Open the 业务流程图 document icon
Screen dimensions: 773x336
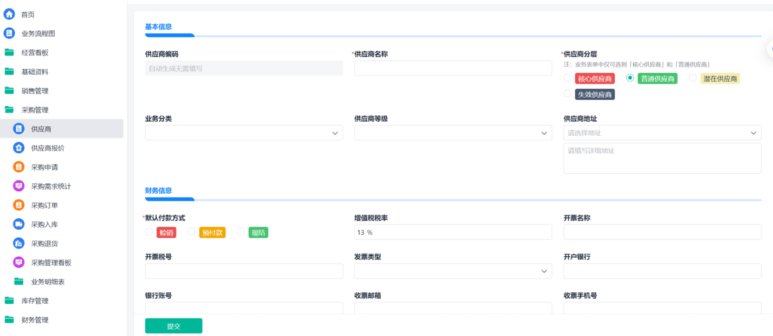coord(10,33)
